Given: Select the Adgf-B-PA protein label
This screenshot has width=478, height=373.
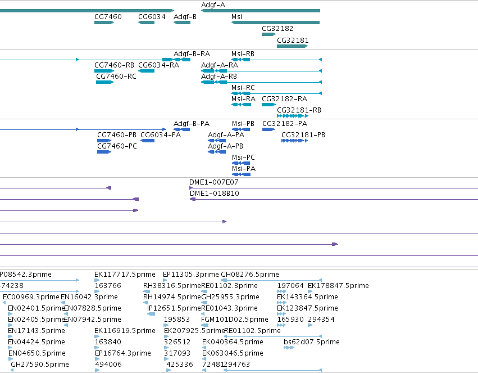Looking at the screenshot, I should (192, 124).
